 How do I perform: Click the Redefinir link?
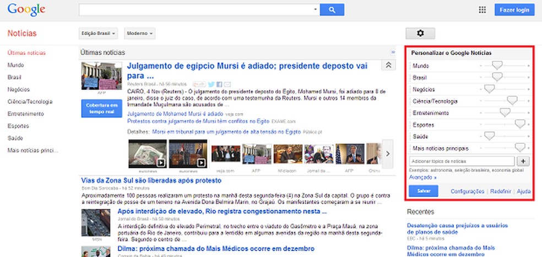(502, 191)
